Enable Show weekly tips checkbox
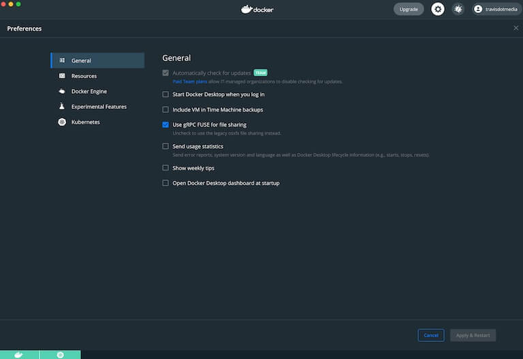Screen dimensions: 523x359 (165, 168)
